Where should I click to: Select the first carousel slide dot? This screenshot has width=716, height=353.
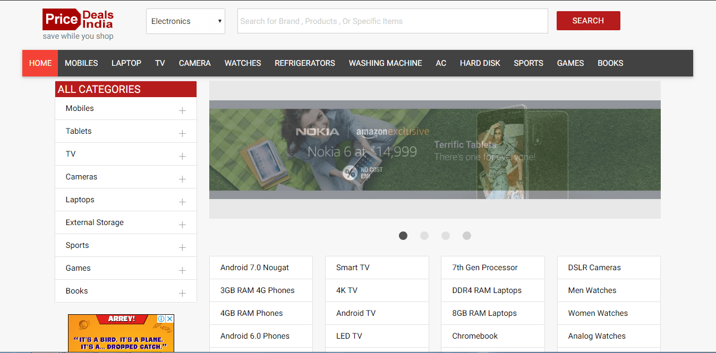(x=403, y=236)
